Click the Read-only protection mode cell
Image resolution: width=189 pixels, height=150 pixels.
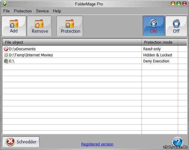click(x=160, y=49)
